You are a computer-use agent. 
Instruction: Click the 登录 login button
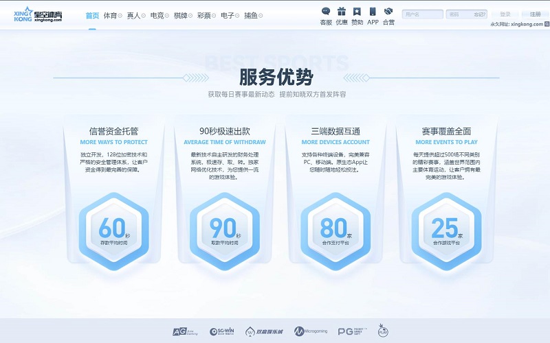click(x=505, y=14)
